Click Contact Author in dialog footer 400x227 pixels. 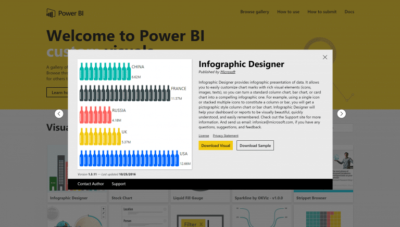pyautogui.click(x=91, y=184)
